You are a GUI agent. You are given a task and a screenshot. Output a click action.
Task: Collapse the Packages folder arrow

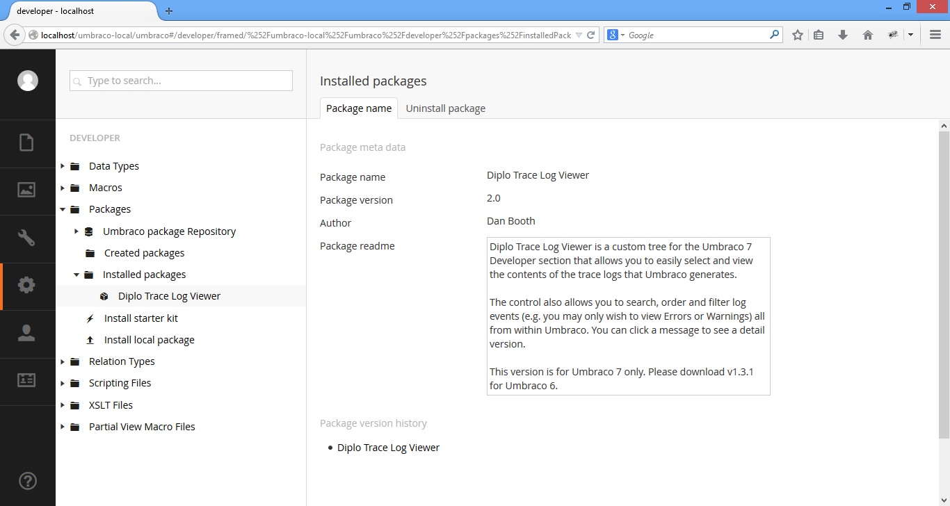coord(63,209)
